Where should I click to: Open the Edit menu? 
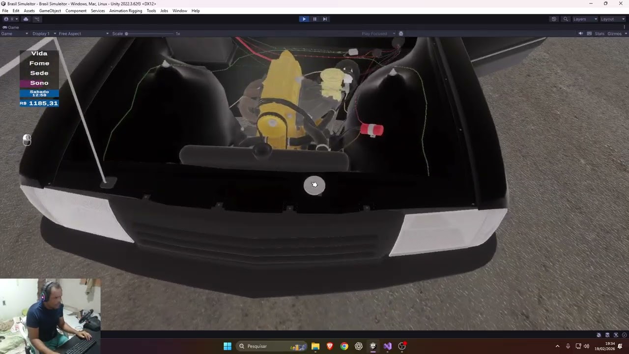16,11
